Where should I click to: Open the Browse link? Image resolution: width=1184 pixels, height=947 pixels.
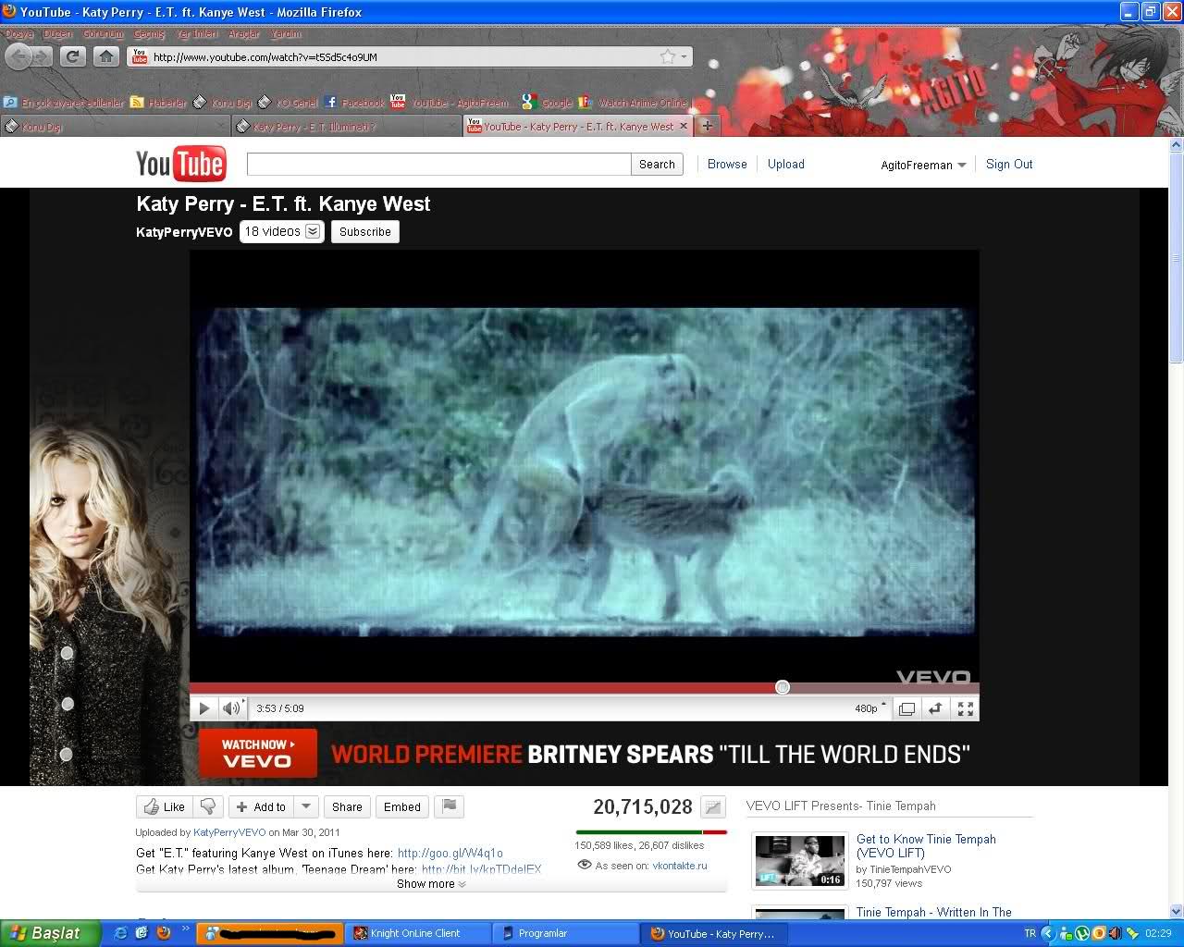coord(727,164)
